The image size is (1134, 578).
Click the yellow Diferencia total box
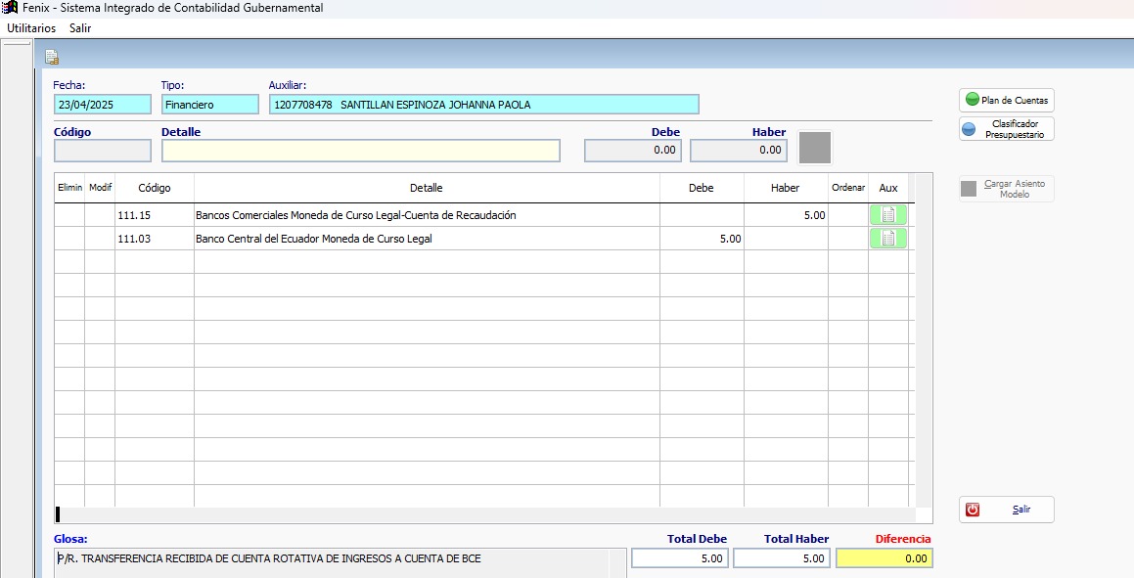884,558
